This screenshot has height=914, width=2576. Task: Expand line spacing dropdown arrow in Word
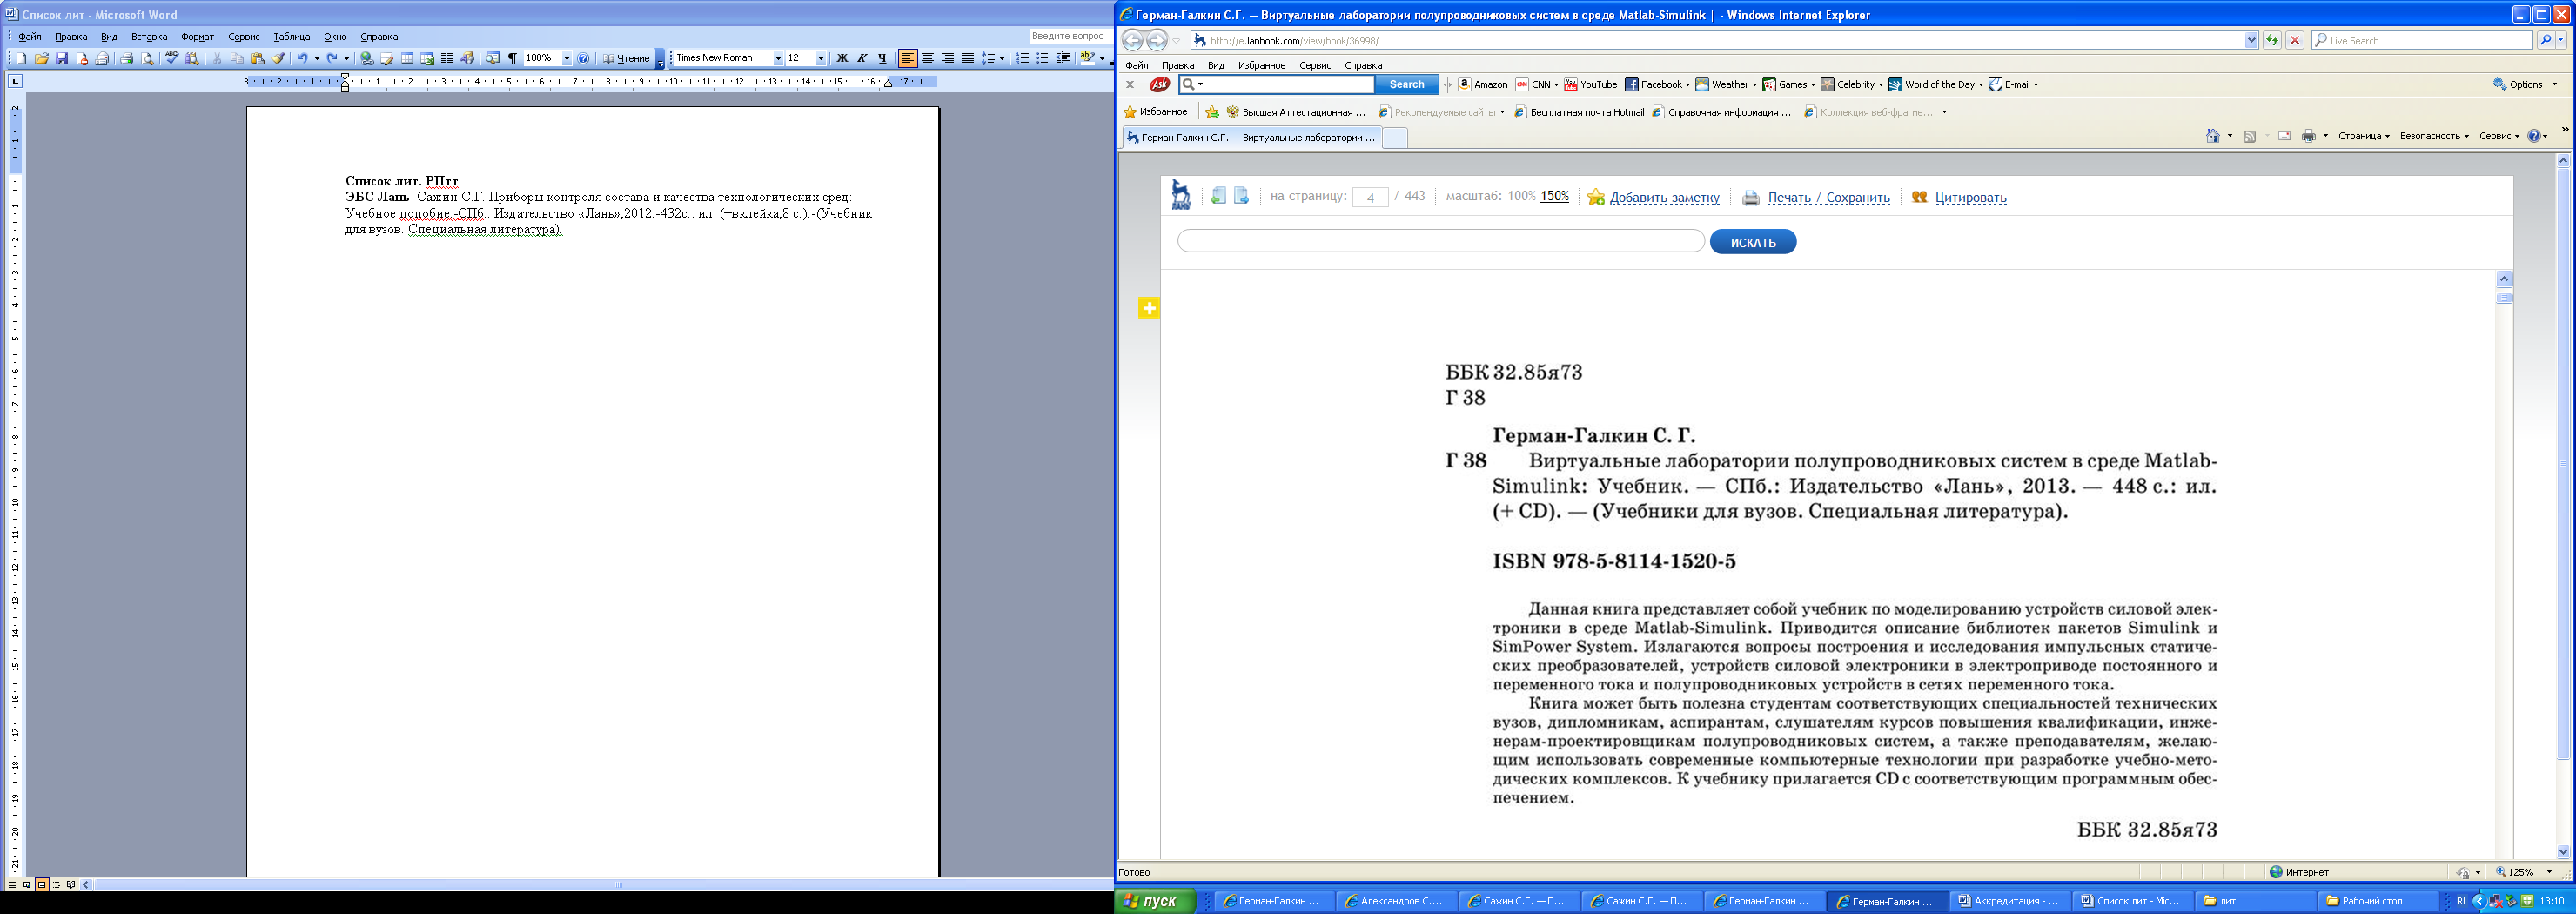tap(1004, 58)
